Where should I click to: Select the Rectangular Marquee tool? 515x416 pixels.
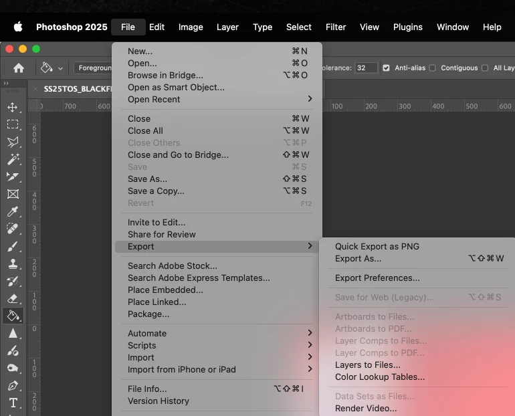point(13,124)
